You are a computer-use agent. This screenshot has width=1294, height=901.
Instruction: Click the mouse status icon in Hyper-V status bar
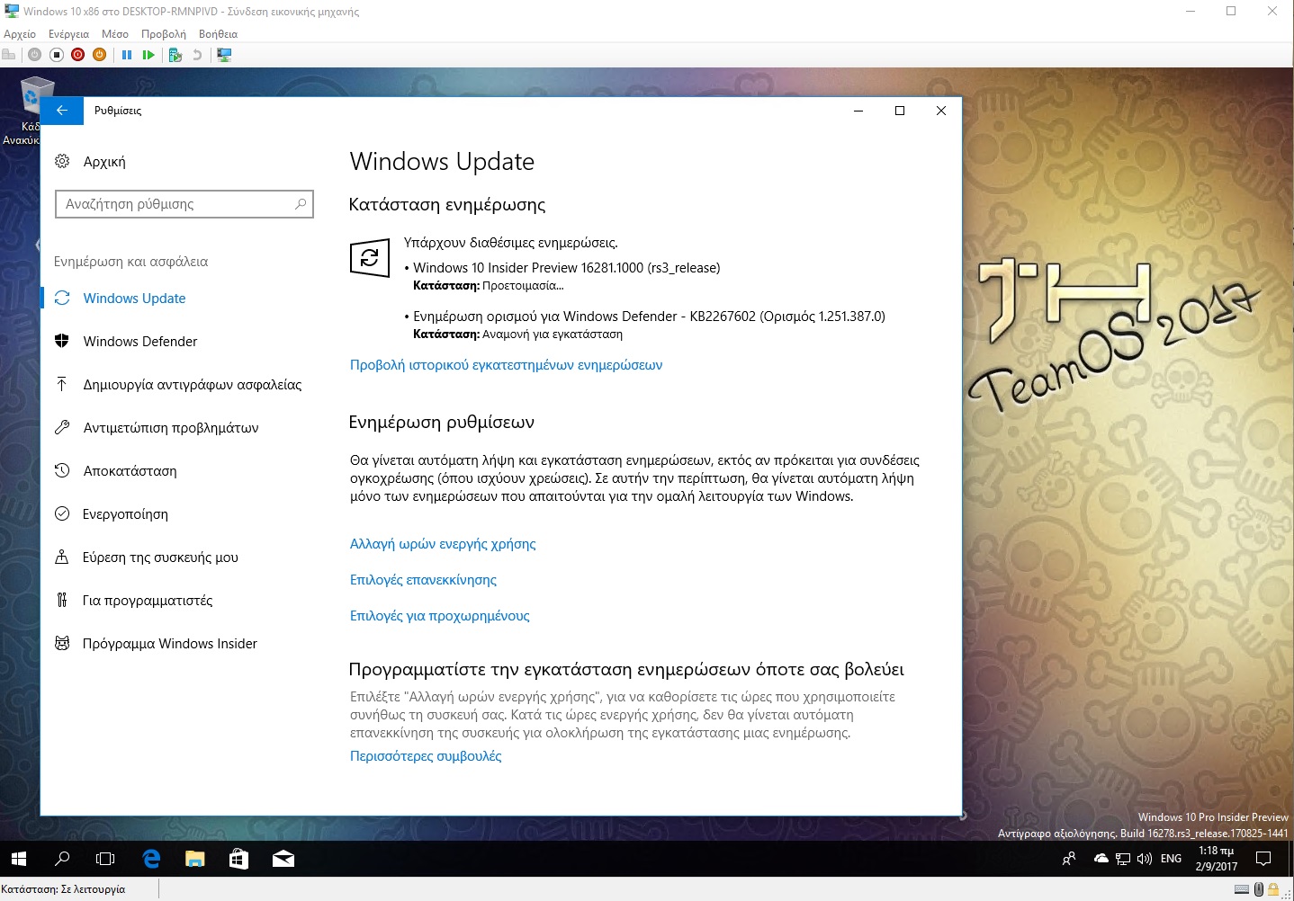point(1259,889)
